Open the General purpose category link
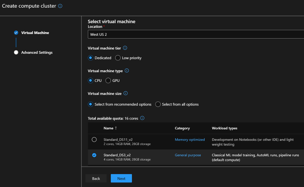The height and width of the screenshot is (187, 304). 188,155
